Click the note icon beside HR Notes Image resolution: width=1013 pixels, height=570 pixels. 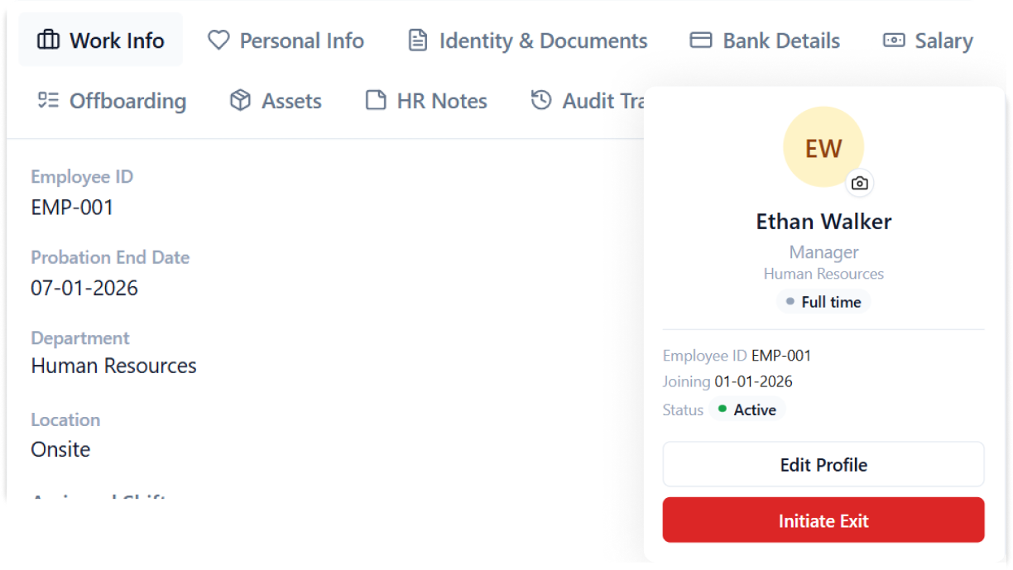376,101
